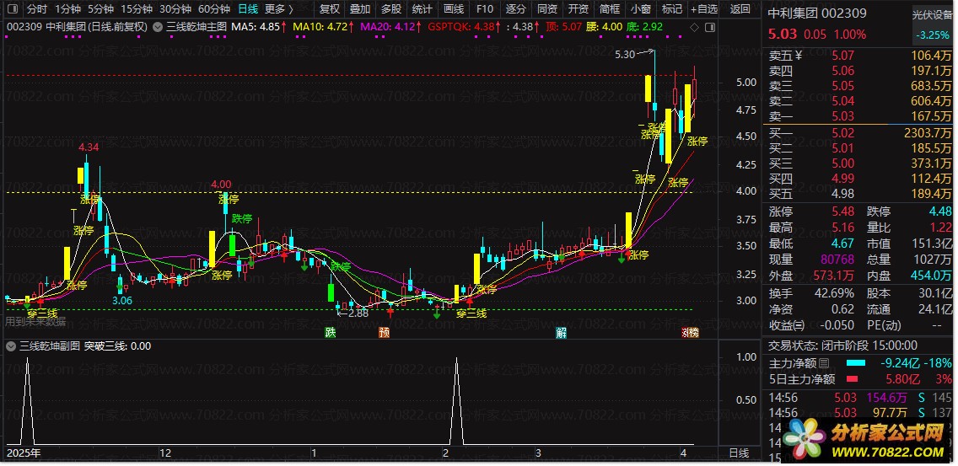Select the 60分钟 period tab
Viewport: 958px width, 466px height.
[214, 9]
